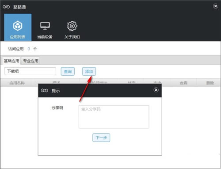This screenshot has height=169, width=221.
Task: Open the 应用列表 section
Action: (x=18, y=27)
